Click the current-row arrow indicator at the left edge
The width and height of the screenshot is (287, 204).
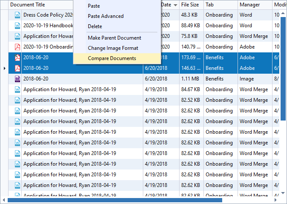5,69
